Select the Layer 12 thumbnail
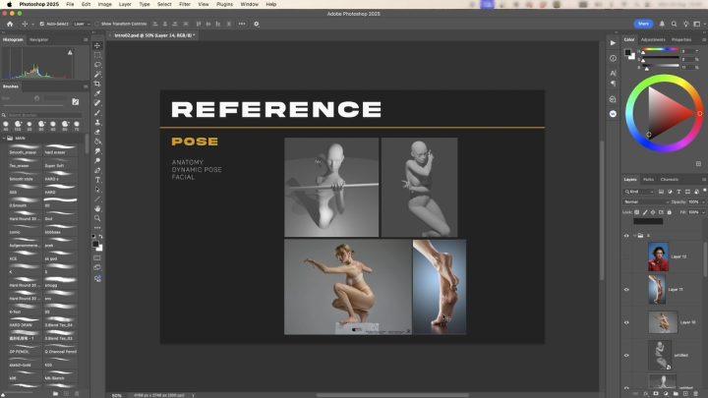 coord(657,257)
